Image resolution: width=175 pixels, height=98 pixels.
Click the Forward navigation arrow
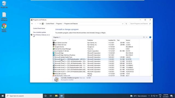point(35,24)
